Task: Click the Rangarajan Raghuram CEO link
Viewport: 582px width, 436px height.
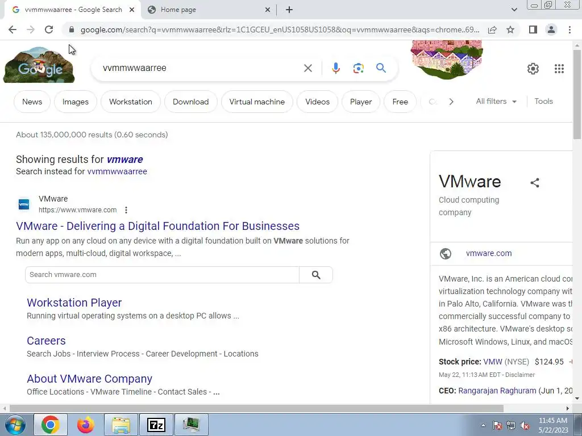Action: point(497,391)
